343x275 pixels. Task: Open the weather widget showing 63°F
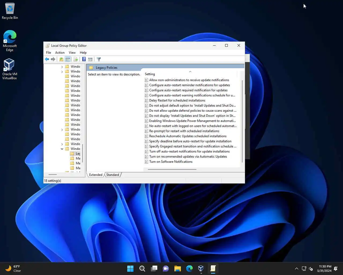coord(13,269)
